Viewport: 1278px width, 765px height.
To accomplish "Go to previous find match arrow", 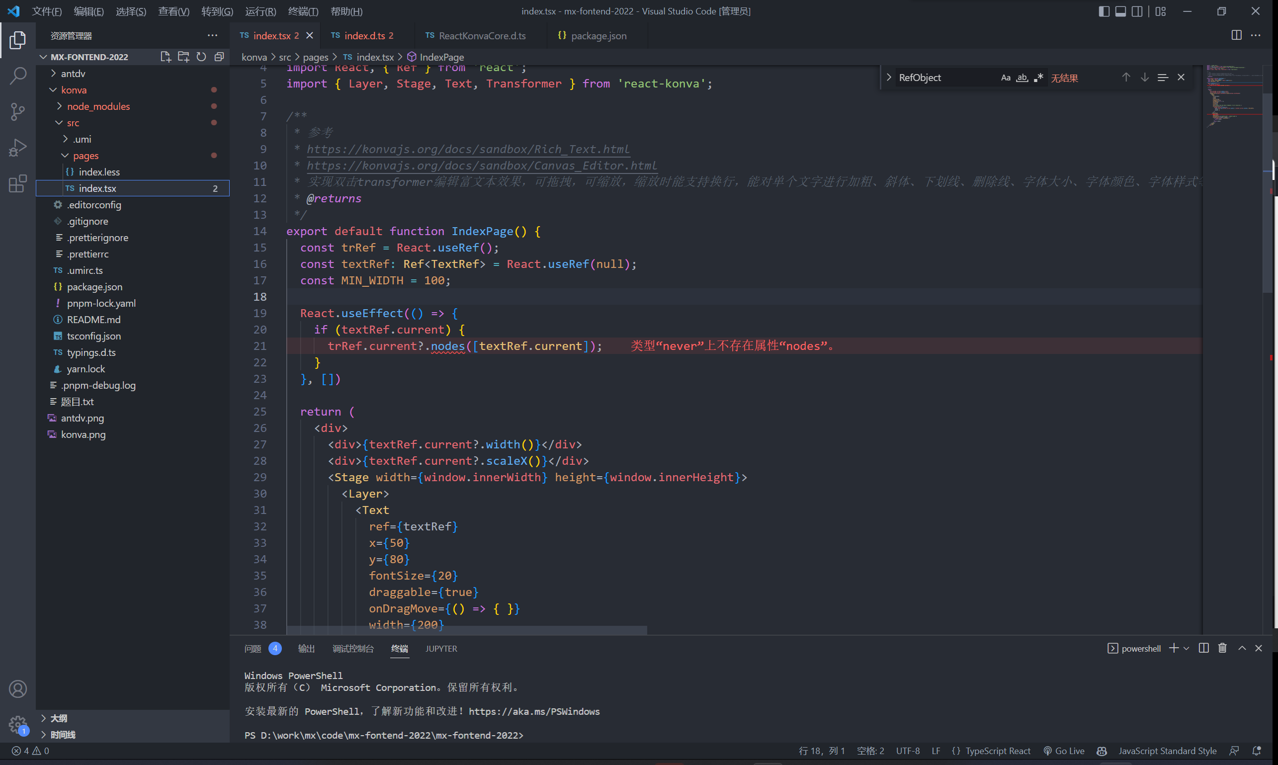I will (x=1126, y=78).
